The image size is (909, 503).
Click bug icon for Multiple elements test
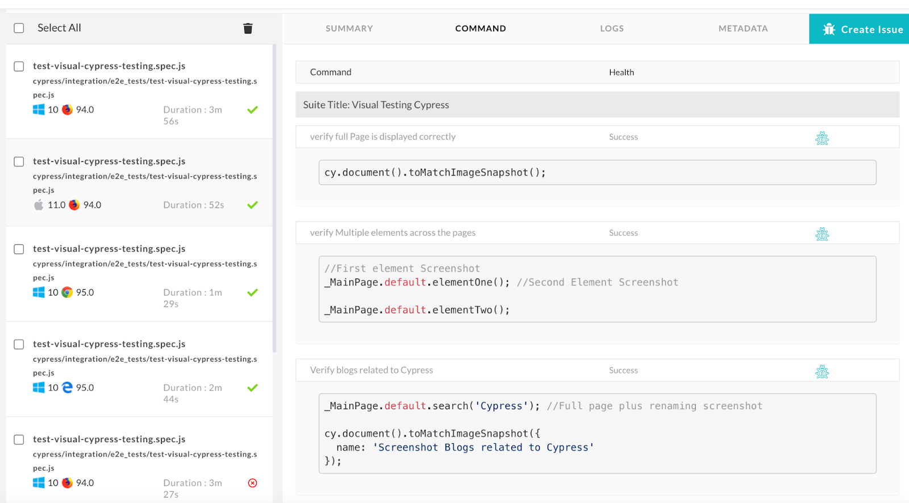click(x=822, y=234)
